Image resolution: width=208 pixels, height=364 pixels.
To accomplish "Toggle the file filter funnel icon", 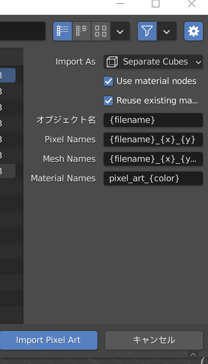I will (x=147, y=31).
